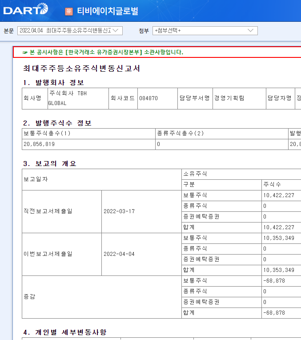Click date 2022-03-17
The height and width of the screenshot is (340, 301).
119,211
